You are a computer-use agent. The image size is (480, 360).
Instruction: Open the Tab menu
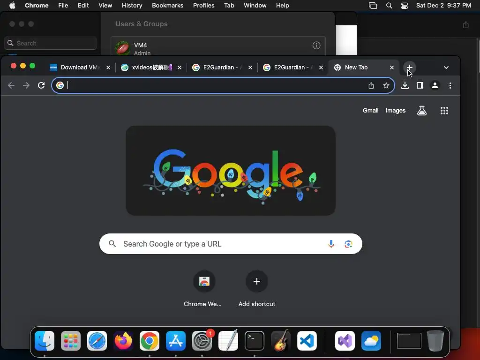tap(229, 5)
